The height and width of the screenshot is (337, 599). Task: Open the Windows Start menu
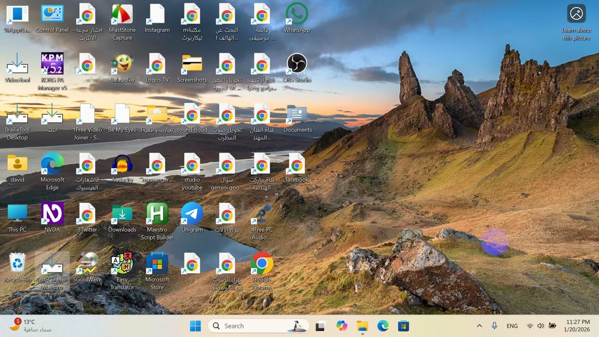pyautogui.click(x=195, y=326)
